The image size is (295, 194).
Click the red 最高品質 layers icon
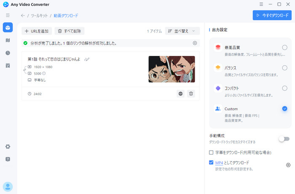[218, 47]
